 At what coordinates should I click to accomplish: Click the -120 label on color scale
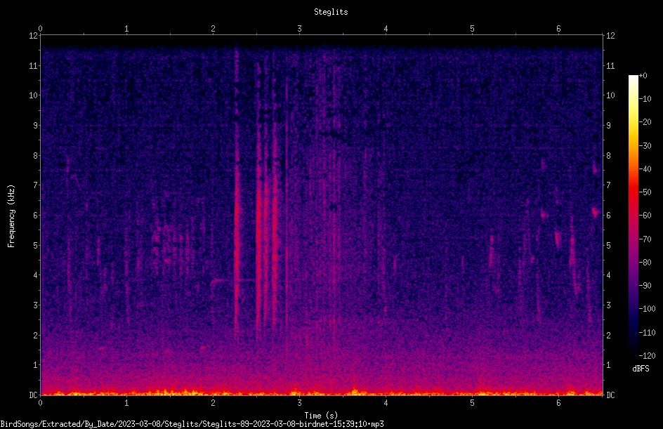647,355
